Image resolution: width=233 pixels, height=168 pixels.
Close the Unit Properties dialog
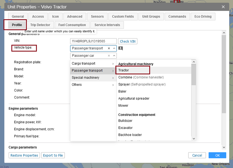click(223, 7)
